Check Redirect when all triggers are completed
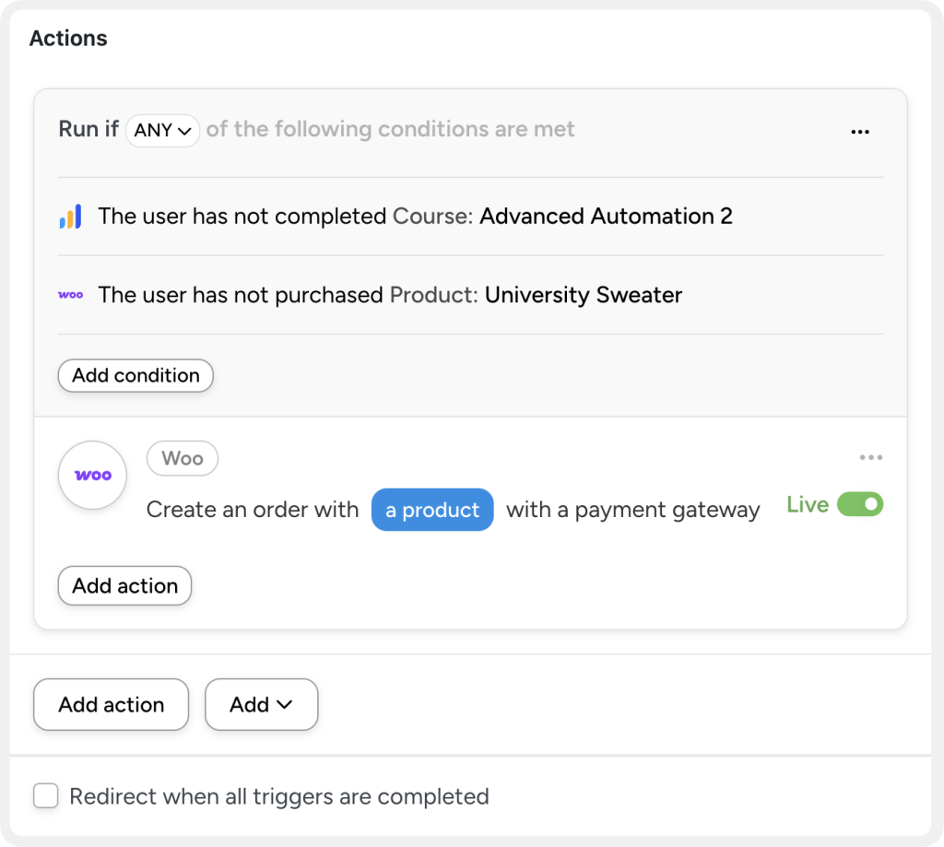The height and width of the screenshot is (847, 944). click(45, 795)
